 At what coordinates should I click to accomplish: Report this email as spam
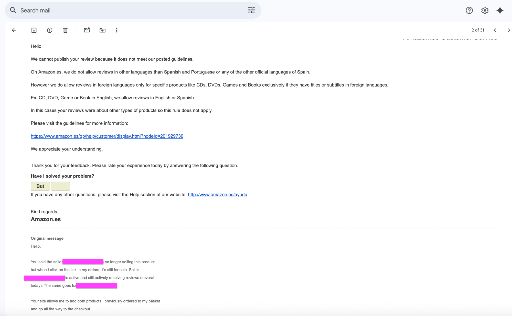(x=50, y=30)
